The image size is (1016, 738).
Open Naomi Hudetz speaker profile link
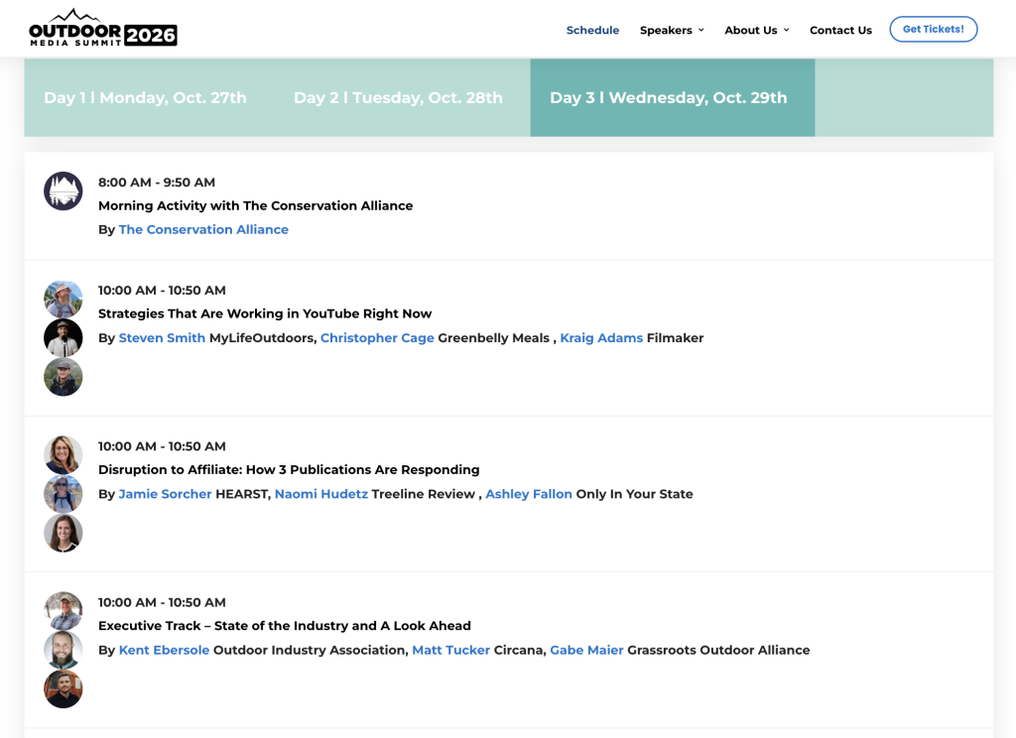tap(320, 494)
